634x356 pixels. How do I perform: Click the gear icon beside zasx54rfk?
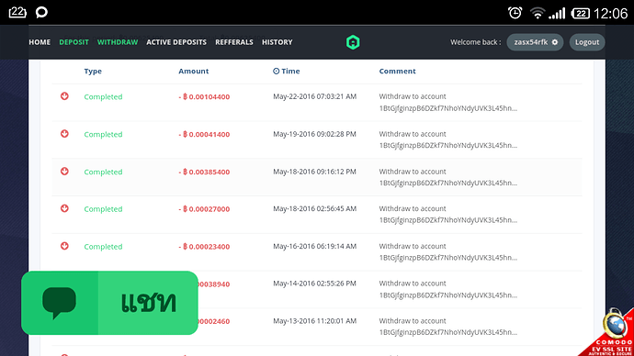point(555,42)
